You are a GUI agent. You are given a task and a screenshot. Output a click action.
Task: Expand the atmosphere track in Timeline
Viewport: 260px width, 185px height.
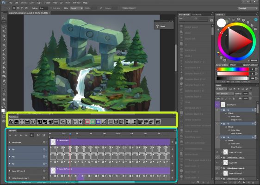(10, 142)
